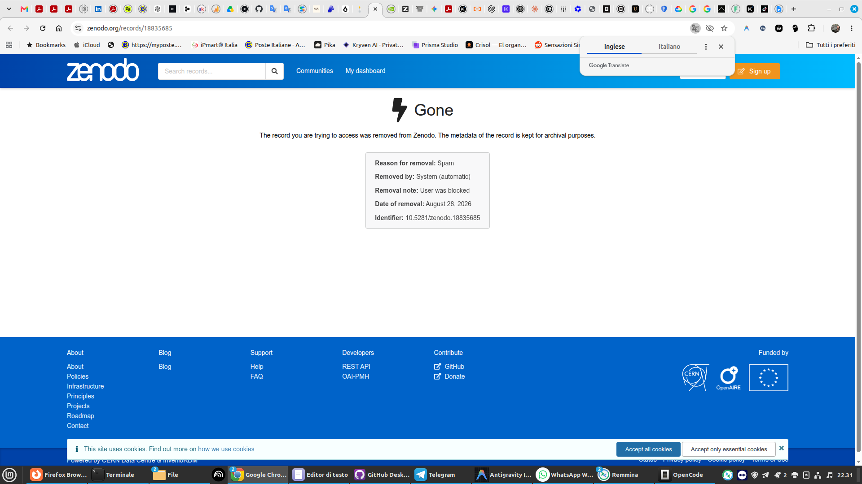Open the footer Policies link
862x484 pixels.
tap(78, 376)
